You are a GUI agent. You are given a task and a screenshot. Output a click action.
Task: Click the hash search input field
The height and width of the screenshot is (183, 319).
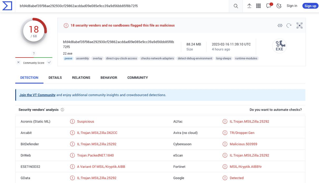pos(123,6)
